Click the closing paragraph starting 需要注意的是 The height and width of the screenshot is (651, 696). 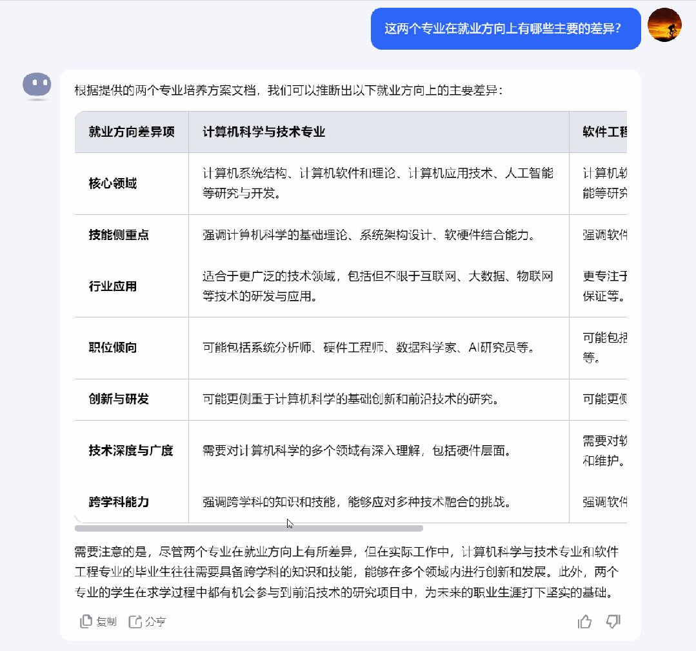pos(346,572)
